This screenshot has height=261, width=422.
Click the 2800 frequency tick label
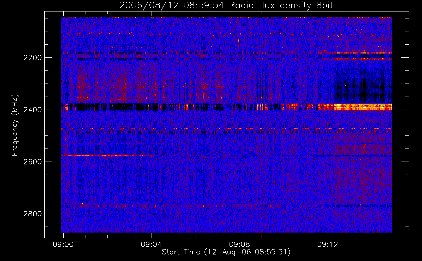click(x=33, y=214)
